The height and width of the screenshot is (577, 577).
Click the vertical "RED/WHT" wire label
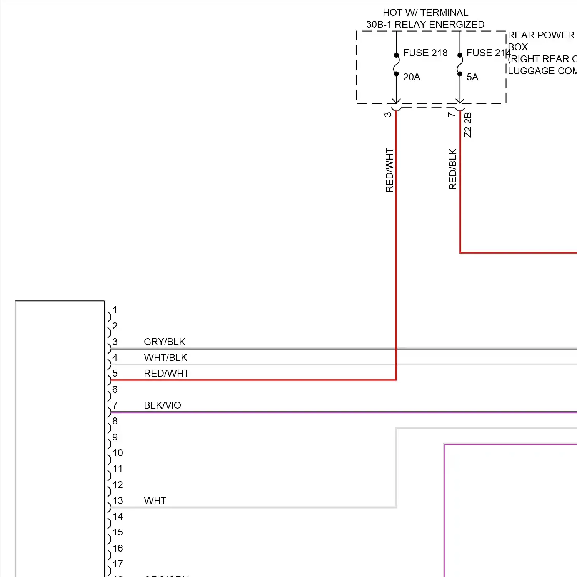click(x=389, y=170)
